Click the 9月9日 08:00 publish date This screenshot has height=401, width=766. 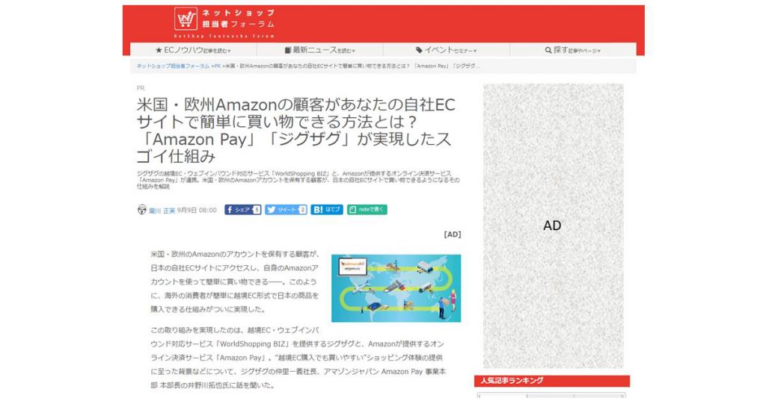point(197,211)
